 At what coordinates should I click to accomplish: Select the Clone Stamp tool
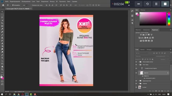2,38
